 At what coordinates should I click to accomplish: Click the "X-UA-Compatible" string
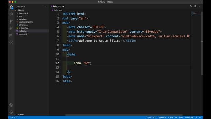[112, 32]
